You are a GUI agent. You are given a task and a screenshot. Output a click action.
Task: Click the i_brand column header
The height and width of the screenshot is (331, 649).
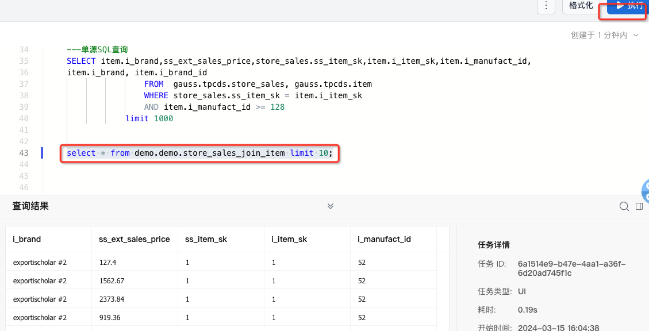(27, 239)
